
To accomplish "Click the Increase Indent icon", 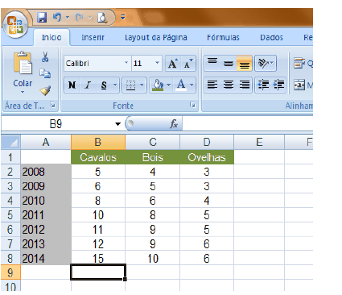I will point(279,85).
